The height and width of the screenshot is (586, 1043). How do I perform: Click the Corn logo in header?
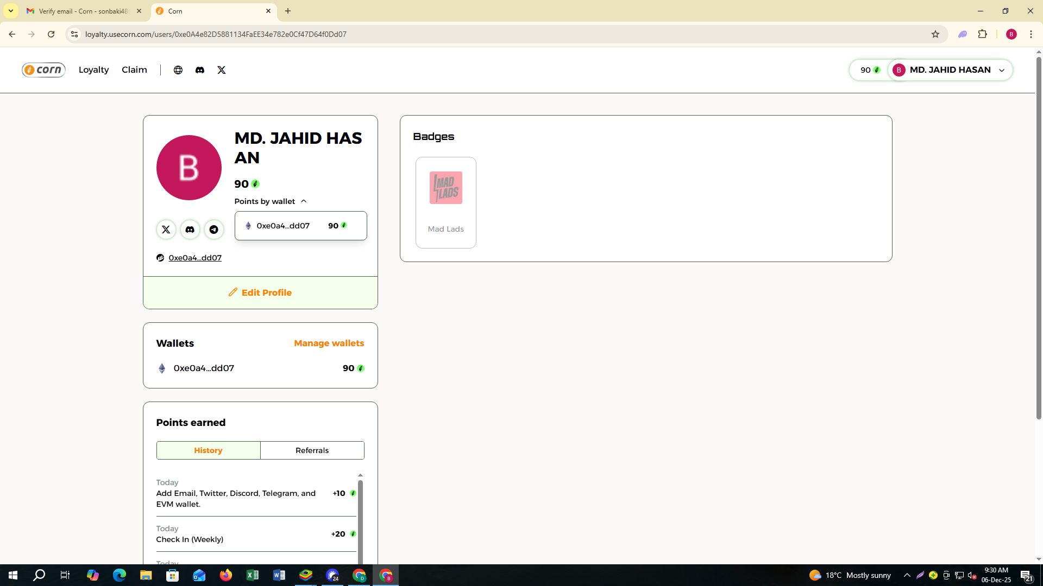click(43, 70)
